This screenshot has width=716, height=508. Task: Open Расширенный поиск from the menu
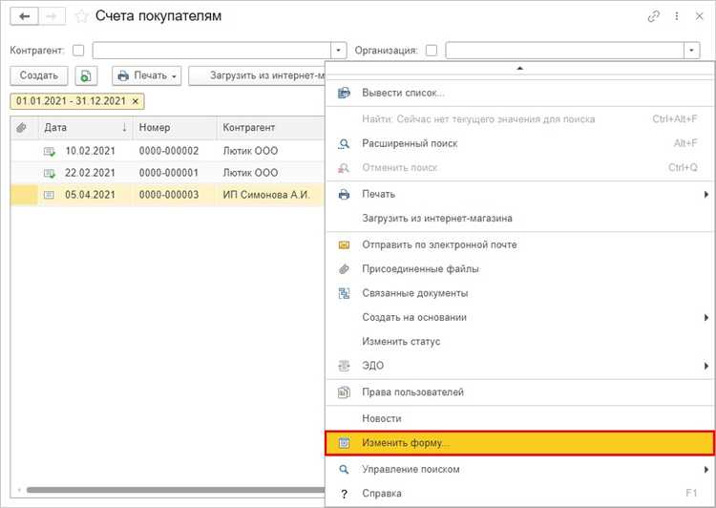pyautogui.click(x=520, y=143)
